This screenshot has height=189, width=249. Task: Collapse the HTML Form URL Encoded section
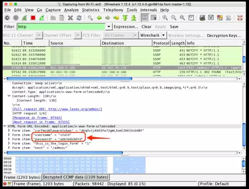coord(5,126)
